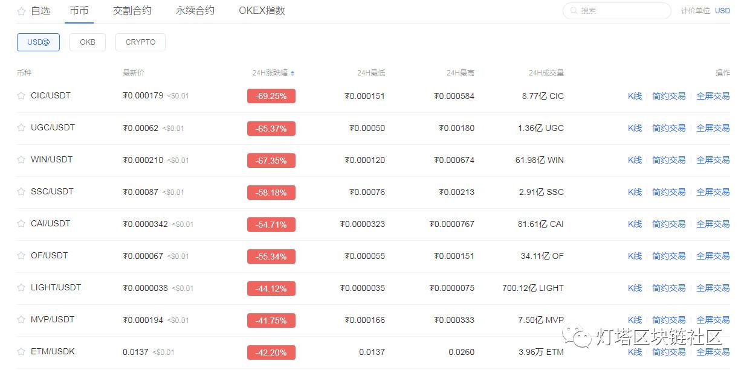Click the star beside SSC/USDT
The height and width of the screenshot is (370, 747).
pos(21,191)
